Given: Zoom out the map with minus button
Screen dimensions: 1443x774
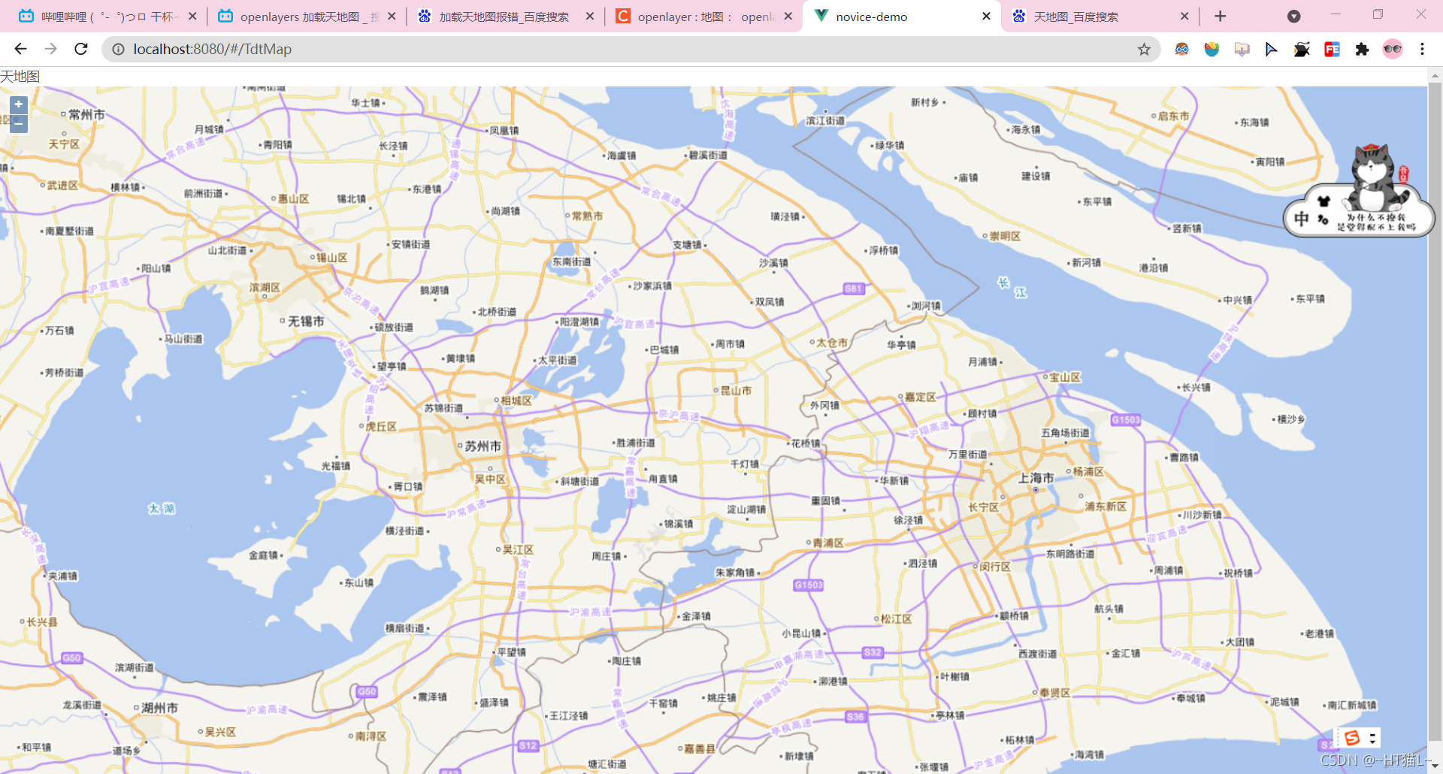Looking at the screenshot, I should click(19, 123).
